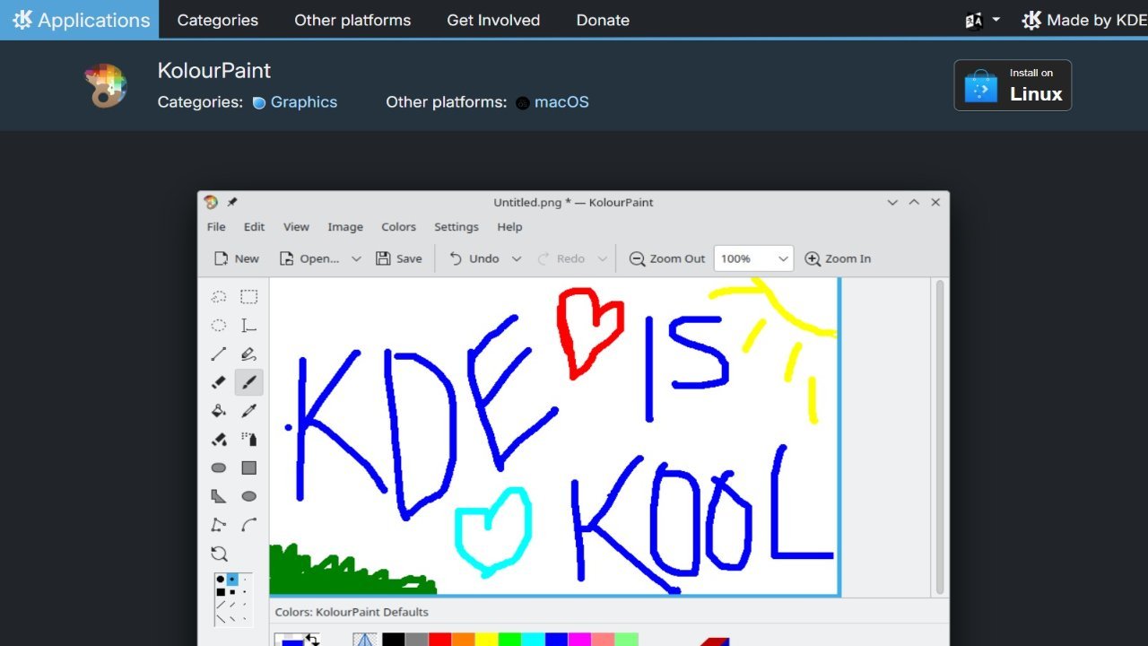Viewport: 1148px width, 646px height.
Task: Select the Rounded Rectangle tool
Action: [219, 467]
